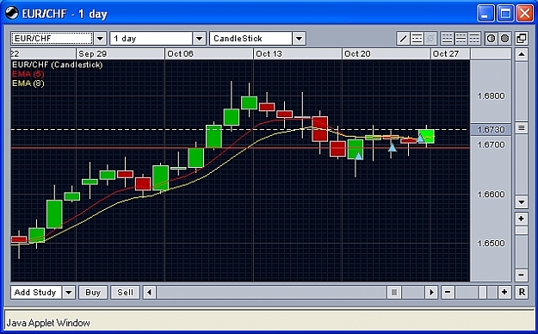Click the 1.6500 price axis label
This screenshot has width=538, height=334.
click(491, 243)
